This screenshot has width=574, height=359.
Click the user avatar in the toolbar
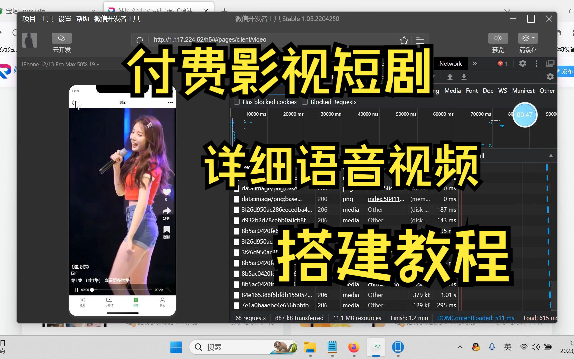[30, 40]
